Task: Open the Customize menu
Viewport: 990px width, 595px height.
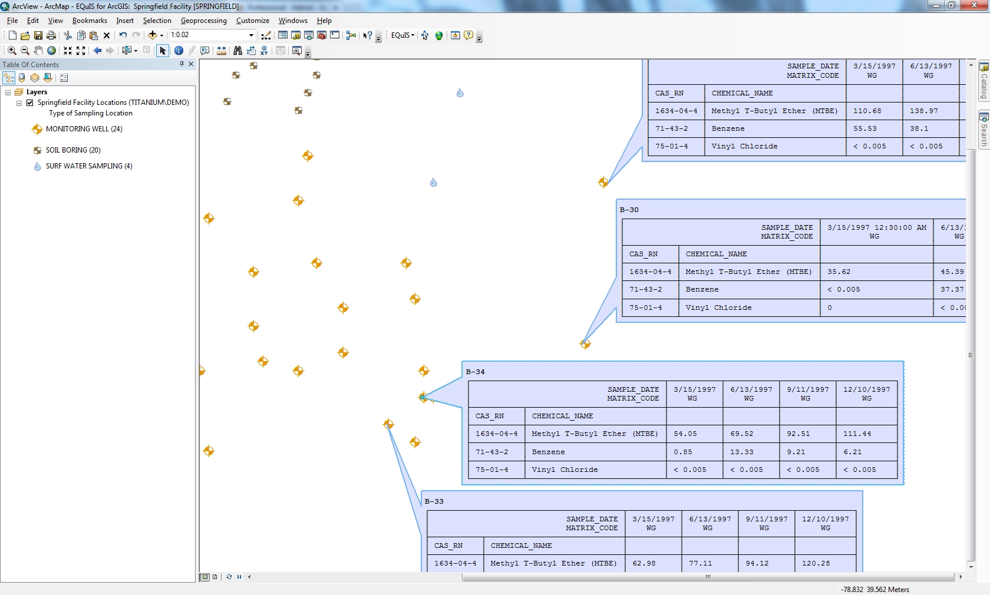Action: (253, 21)
